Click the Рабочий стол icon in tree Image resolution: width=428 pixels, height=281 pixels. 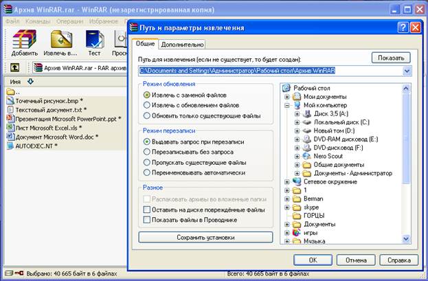(x=286, y=88)
